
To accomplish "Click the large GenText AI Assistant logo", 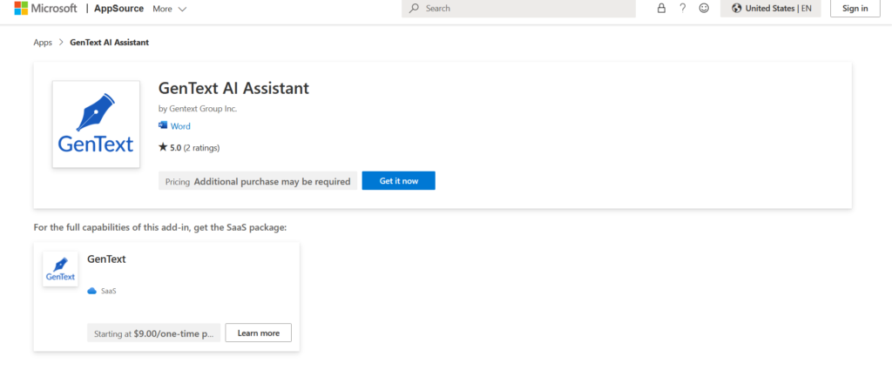I will click(x=96, y=124).
